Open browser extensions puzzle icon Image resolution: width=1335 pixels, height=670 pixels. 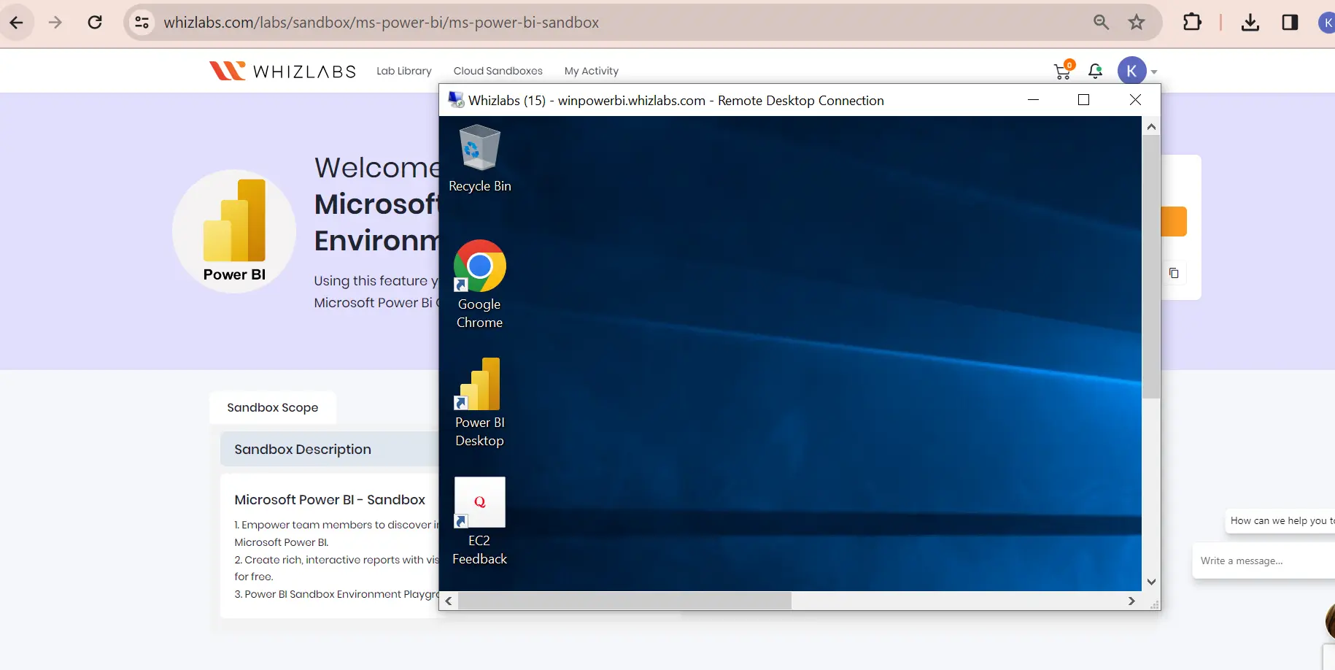pyautogui.click(x=1192, y=23)
